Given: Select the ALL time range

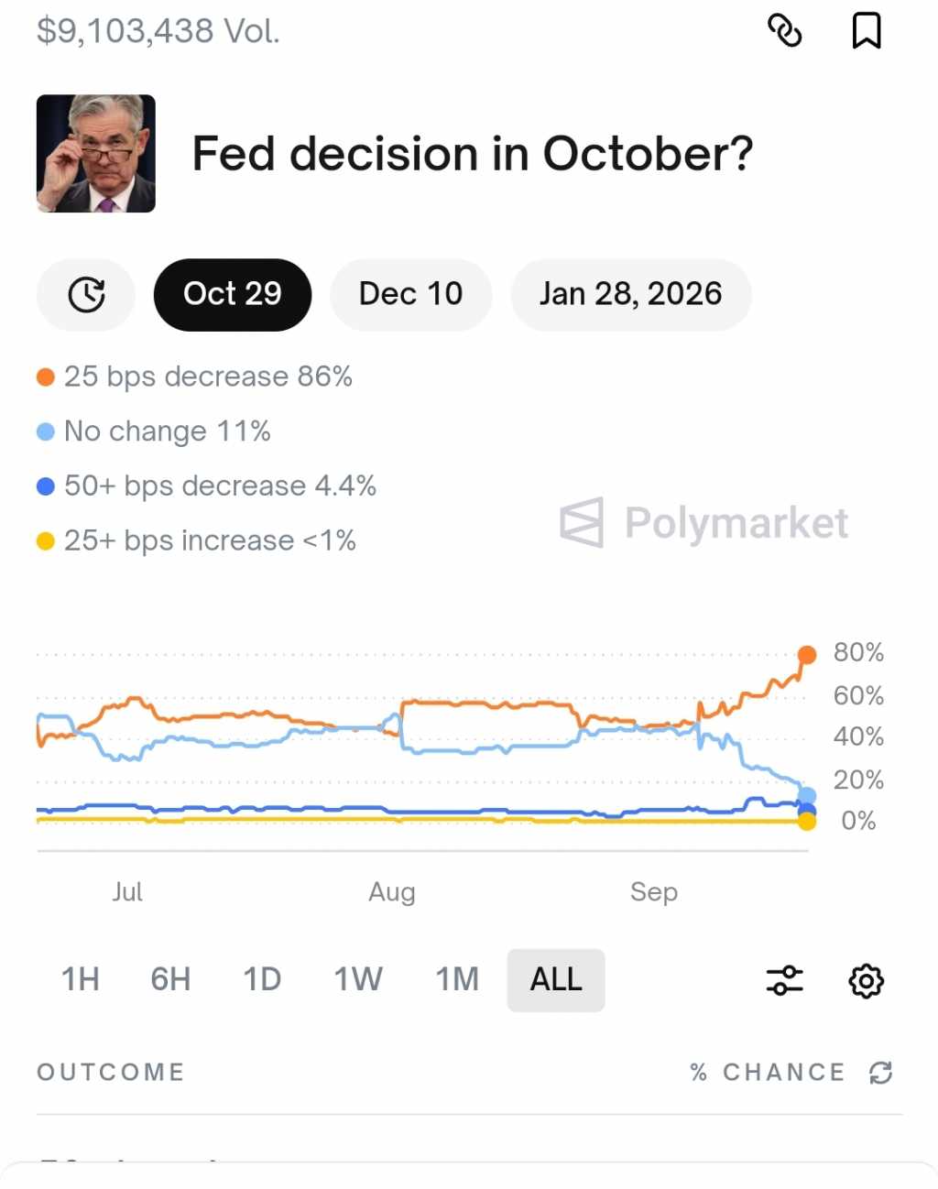Looking at the screenshot, I should [556, 979].
